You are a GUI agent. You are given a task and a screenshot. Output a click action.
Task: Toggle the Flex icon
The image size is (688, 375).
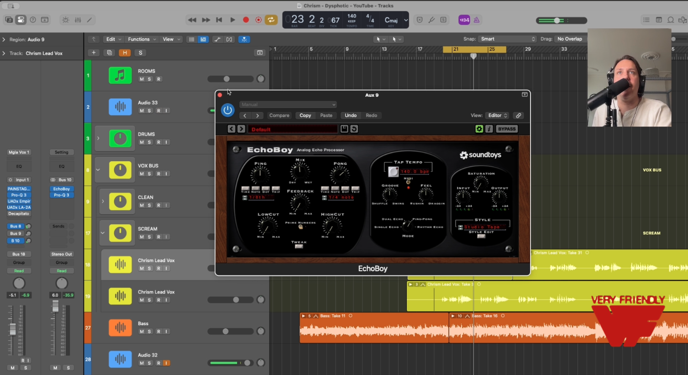[229, 39]
